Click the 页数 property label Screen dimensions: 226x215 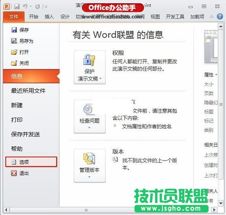209,93
